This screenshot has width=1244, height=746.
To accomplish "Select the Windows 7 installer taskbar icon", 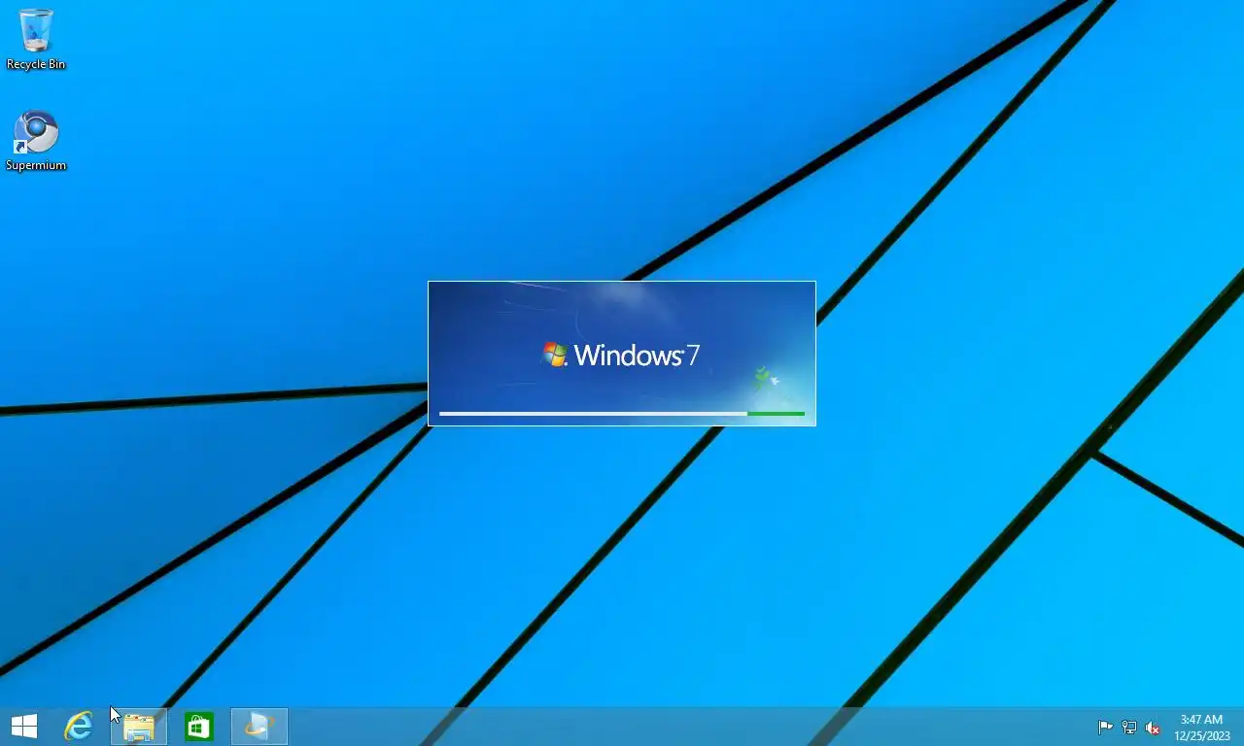I will pyautogui.click(x=259, y=727).
